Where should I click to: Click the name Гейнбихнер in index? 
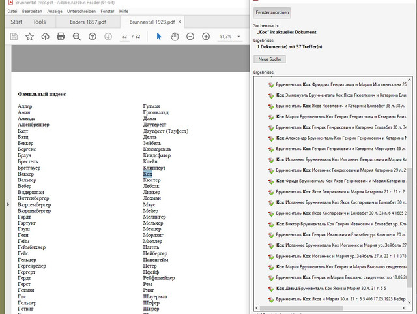(x=32, y=247)
